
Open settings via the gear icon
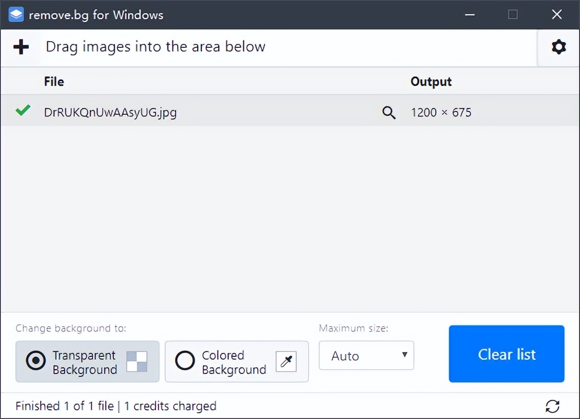558,47
